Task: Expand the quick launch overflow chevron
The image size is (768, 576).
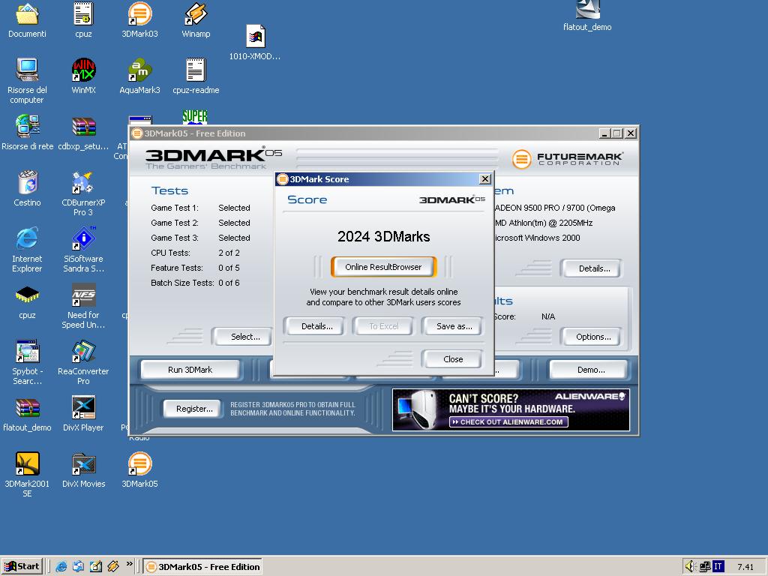Action: click(129, 564)
